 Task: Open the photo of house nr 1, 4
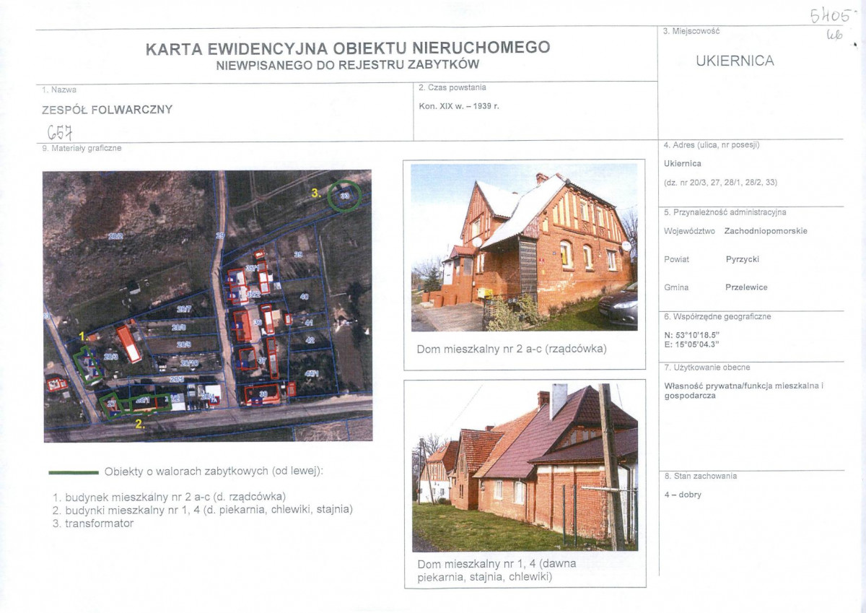coord(524,467)
